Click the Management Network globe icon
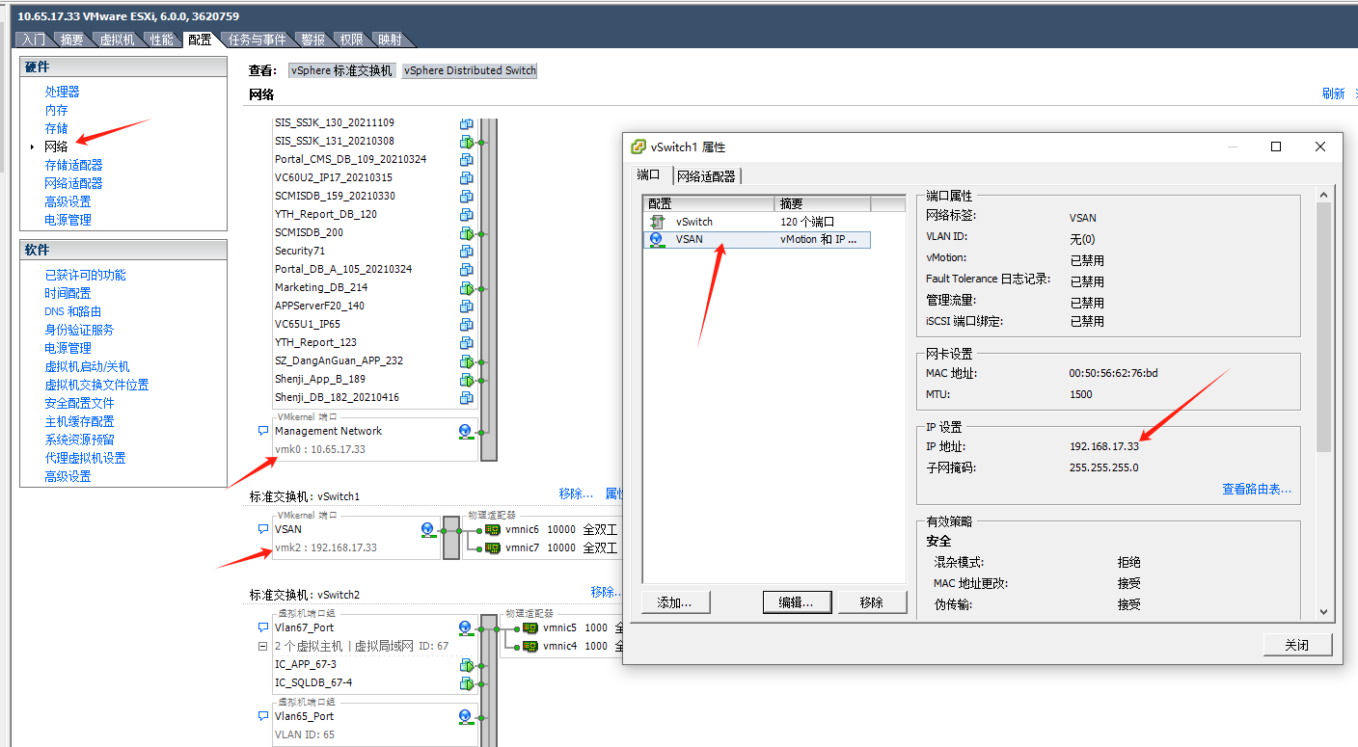The image size is (1358, 747). click(465, 432)
